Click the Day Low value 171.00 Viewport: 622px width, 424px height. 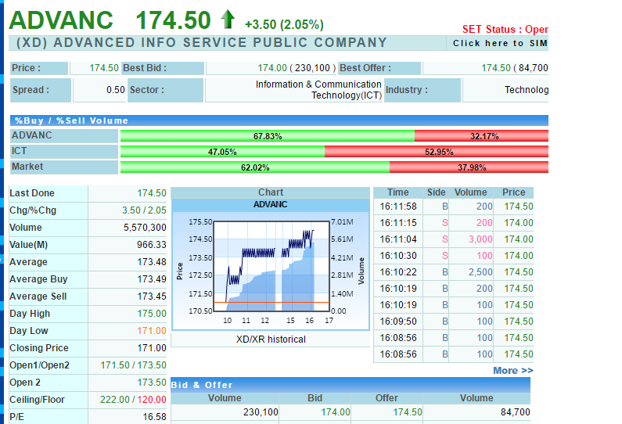coord(152,331)
